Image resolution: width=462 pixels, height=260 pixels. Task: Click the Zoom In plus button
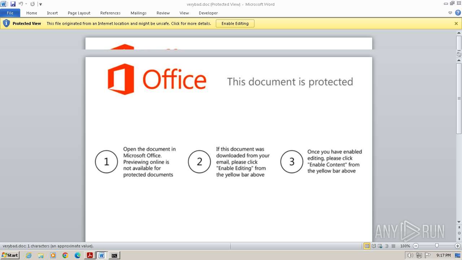point(458,246)
